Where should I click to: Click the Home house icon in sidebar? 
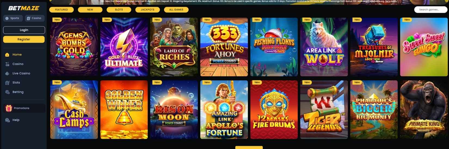pyautogui.click(x=7, y=55)
